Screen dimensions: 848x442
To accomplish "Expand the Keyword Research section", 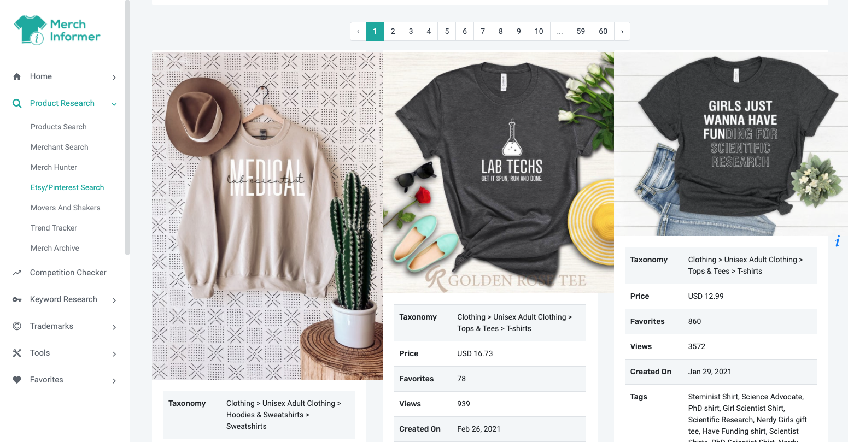I will point(114,299).
